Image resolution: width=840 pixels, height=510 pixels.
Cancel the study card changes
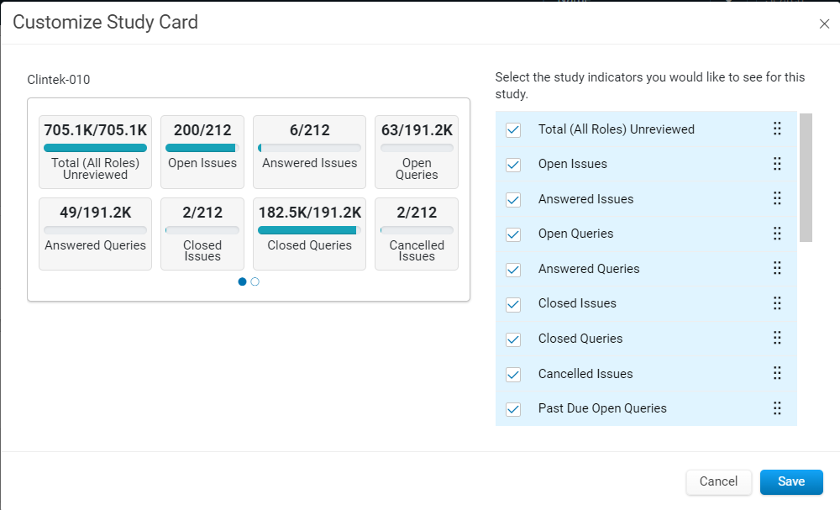[x=718, y=481]
